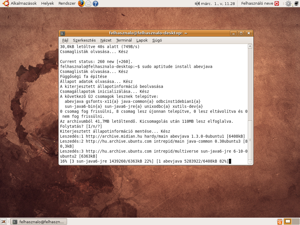Screen dimensions: 300x225
Task: Open the Fájl menu in the terminal
Action: pos(65,40)
